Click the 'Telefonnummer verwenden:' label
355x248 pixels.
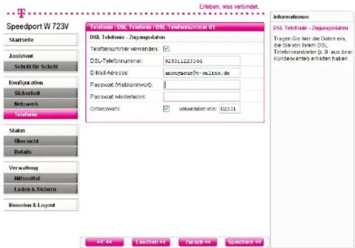124,49
